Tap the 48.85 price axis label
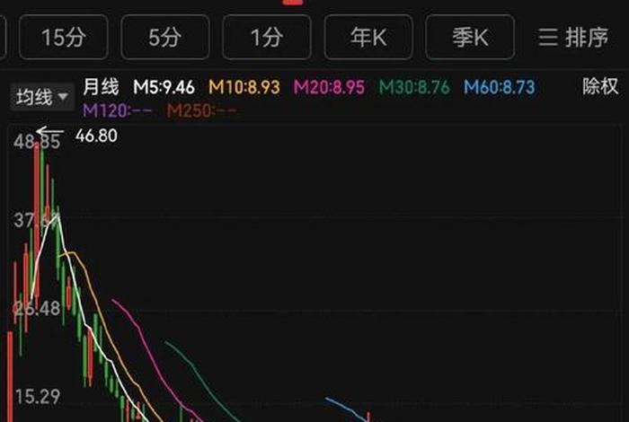Screen dimensions: 629x422 [37, 142]
